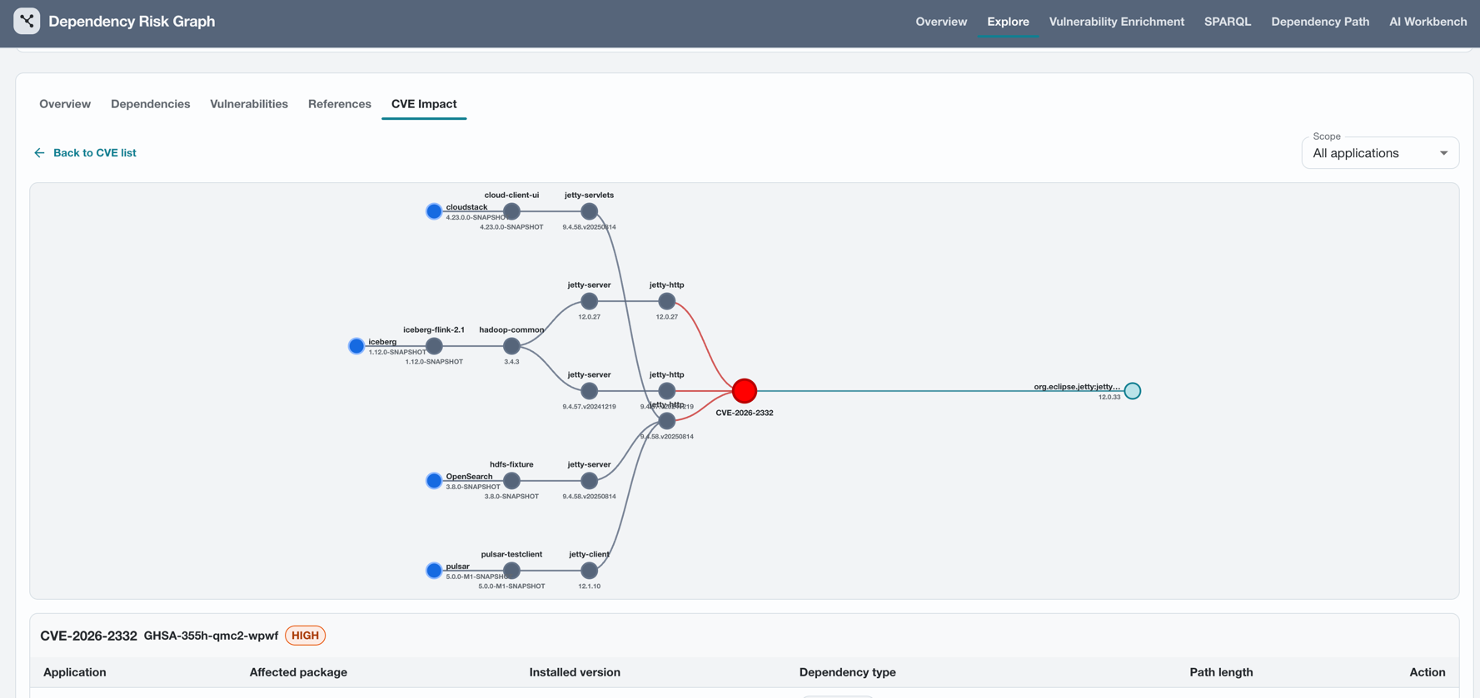Select the iceberg application node

(x=356, y=346)
